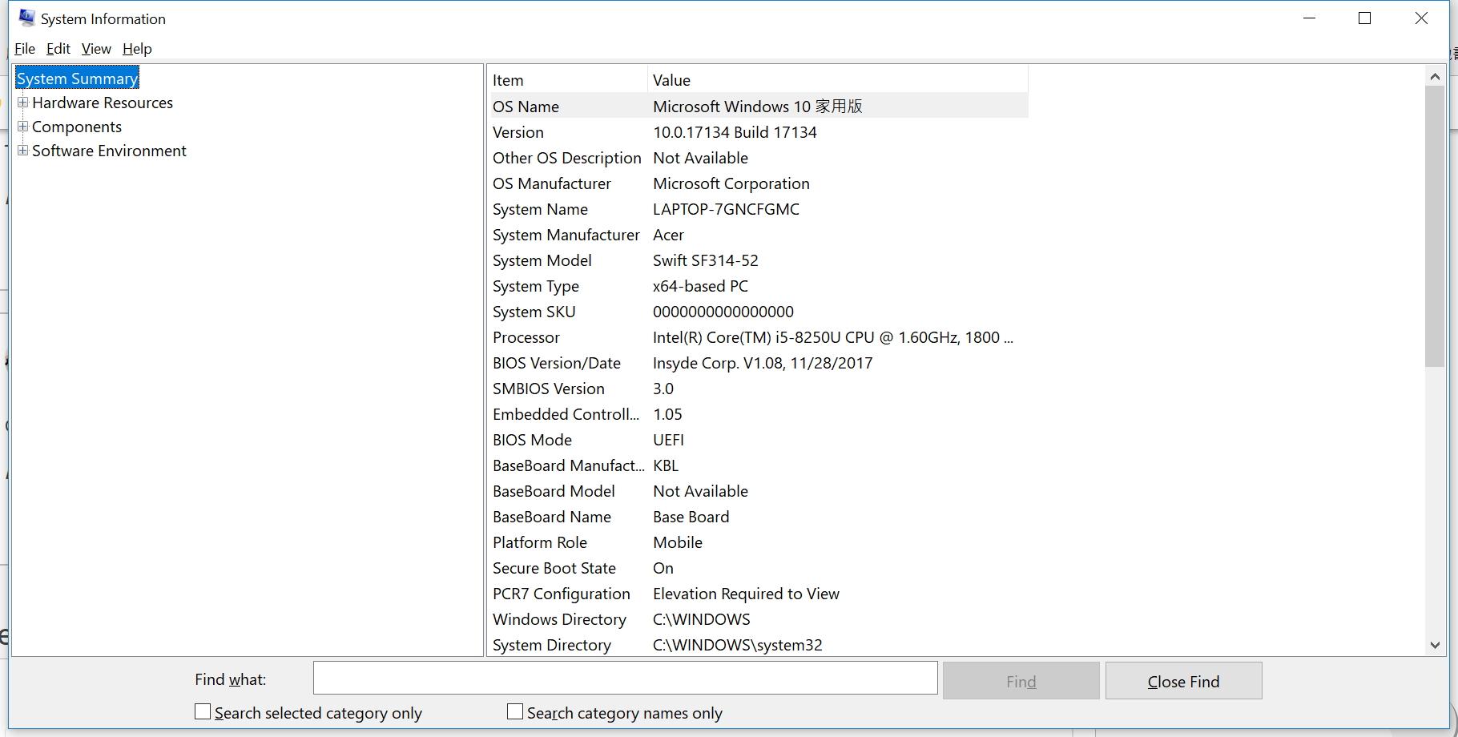The height and width of the screenshot is (737, 1458).
Task: Select the Processor row
Action: pyautogui.click(x=753, y=337)
